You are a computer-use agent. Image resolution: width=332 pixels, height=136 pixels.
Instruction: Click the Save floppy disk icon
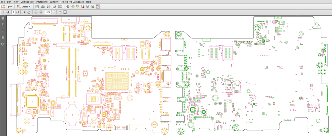tap(37, 7)
